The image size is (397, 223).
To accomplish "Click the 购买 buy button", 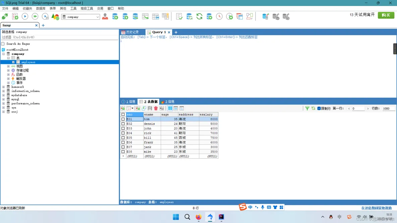I will (x=386, y=15).
